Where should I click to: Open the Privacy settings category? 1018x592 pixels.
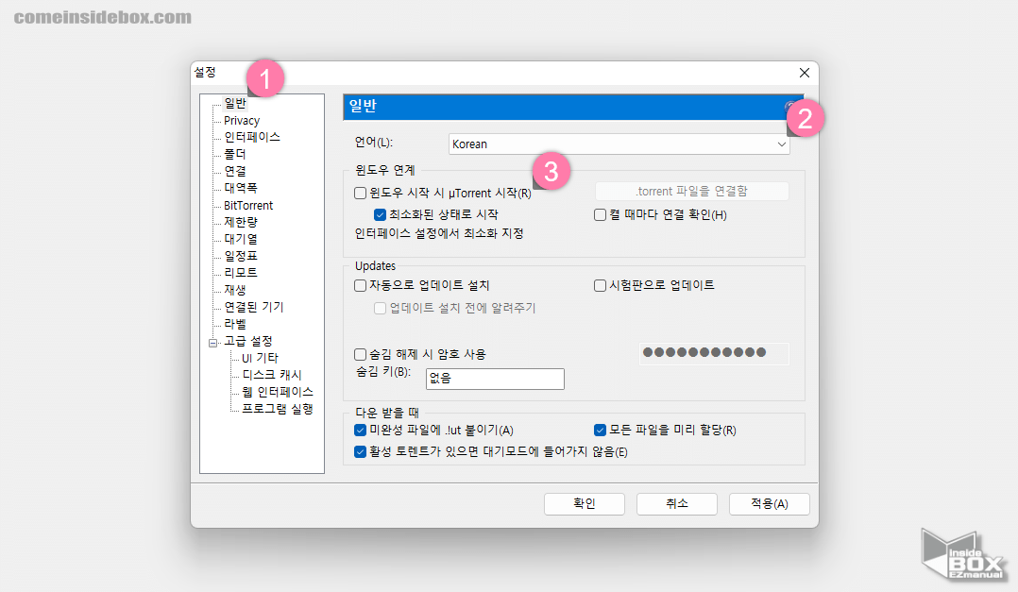[242, 121]
